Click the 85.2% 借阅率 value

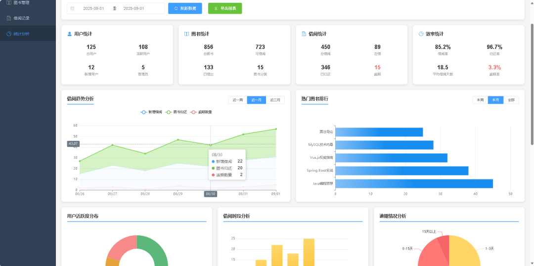tap(443, 47)
